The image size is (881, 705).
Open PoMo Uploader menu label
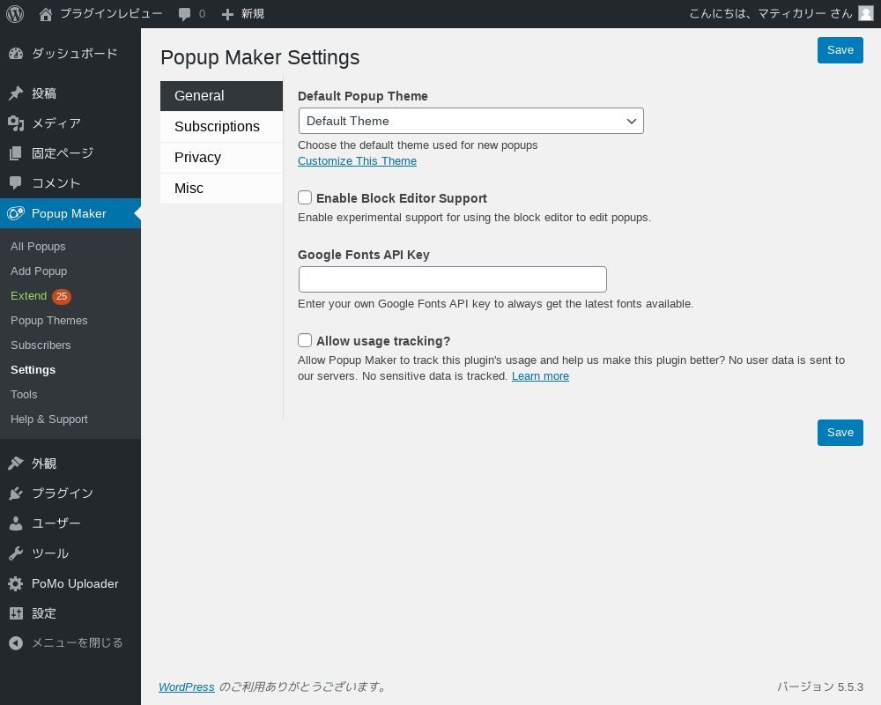pos(75,583)
